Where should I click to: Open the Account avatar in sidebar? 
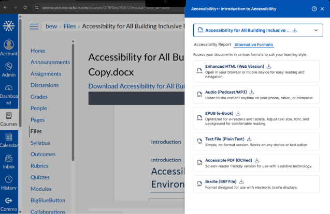click(9, 44)
